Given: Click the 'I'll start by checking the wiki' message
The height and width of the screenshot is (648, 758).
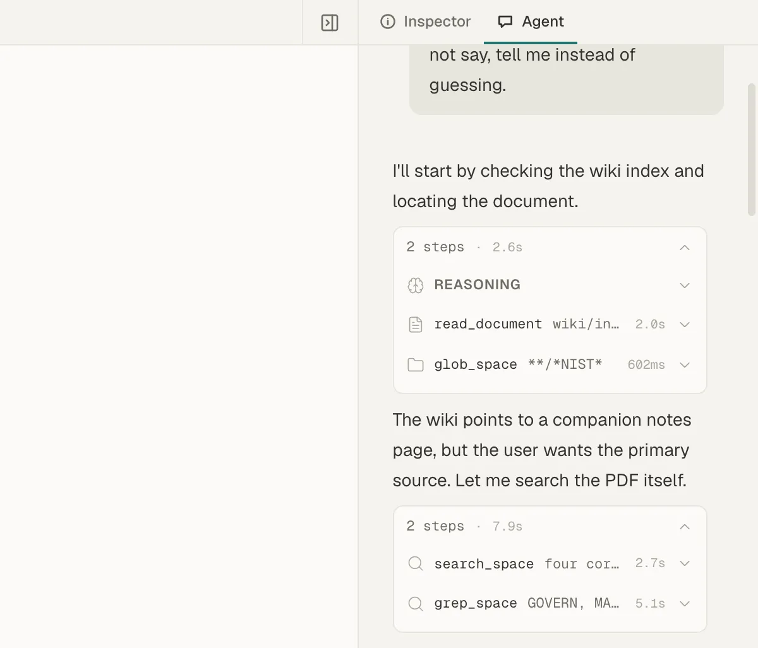Looking at the screenshot, I should pos(548,186).
